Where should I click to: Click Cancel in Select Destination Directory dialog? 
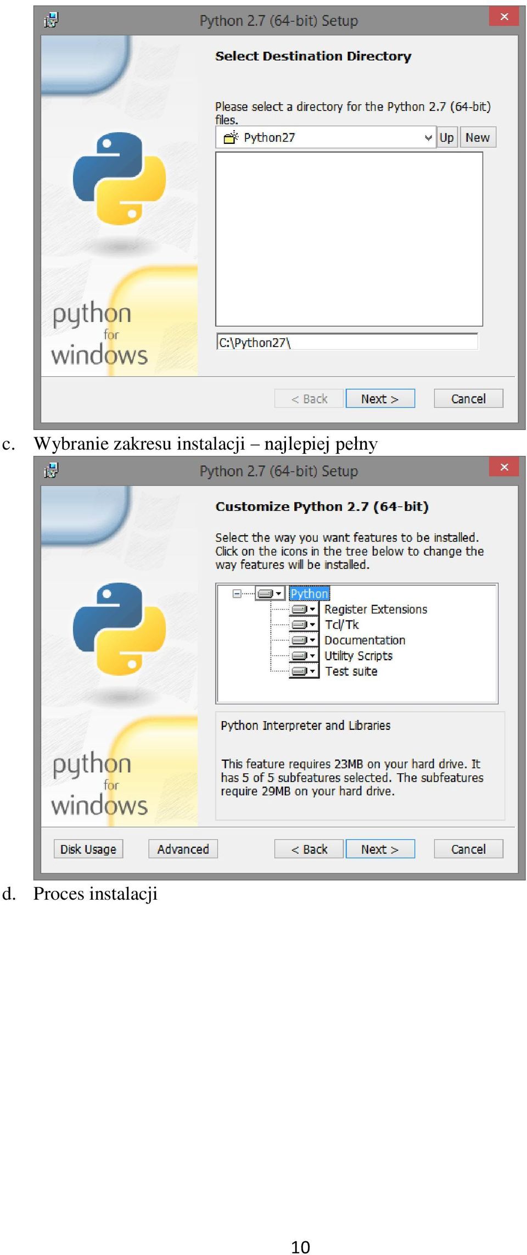(x=468, y=399)
